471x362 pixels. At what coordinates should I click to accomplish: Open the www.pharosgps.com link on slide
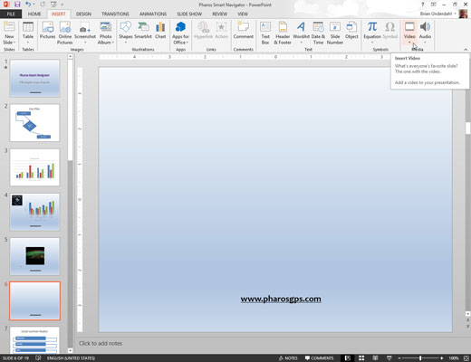click(x=281, y=299)
